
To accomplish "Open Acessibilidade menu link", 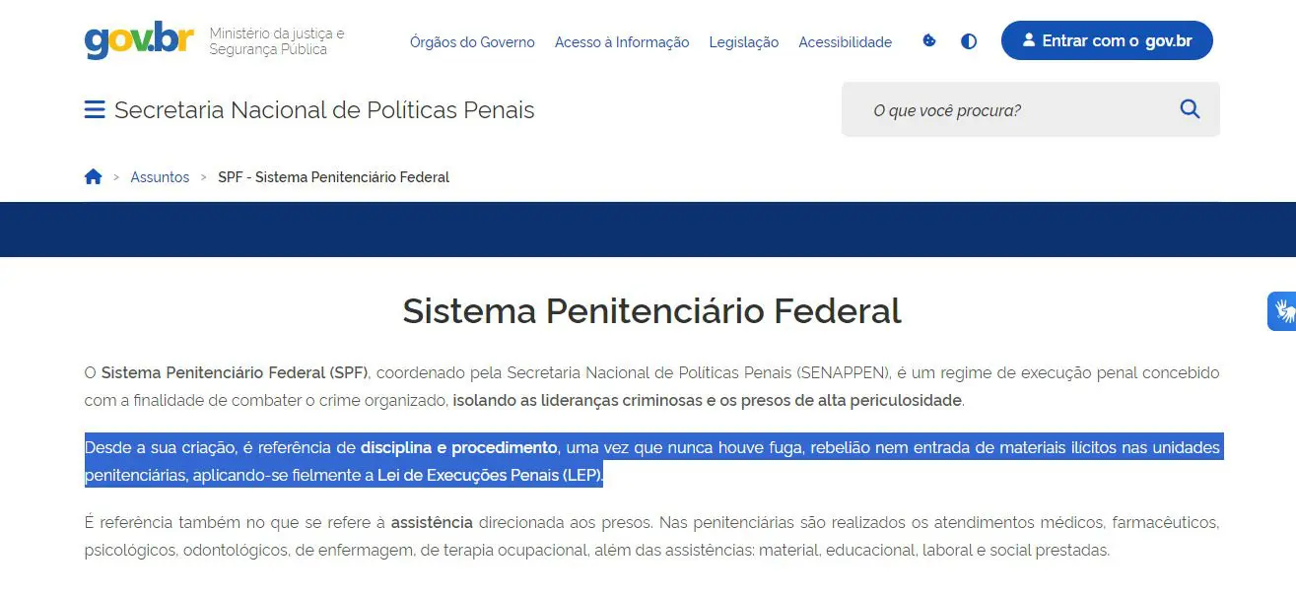I will (x=846, y=42).
